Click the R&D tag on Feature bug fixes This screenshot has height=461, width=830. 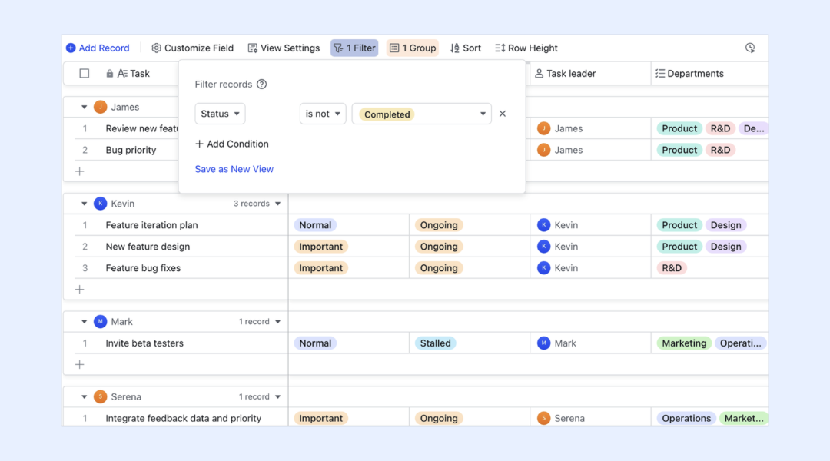click(672, 268)
